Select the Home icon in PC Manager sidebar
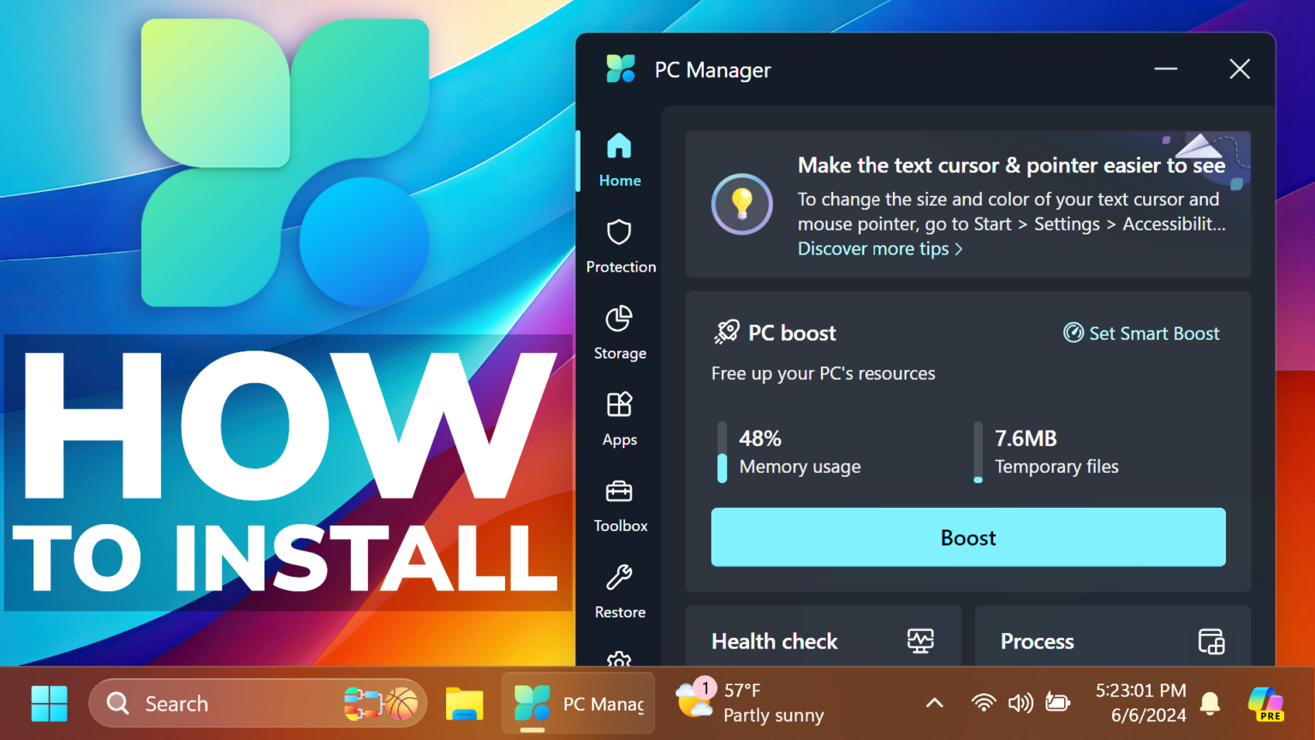This screenshot has width=1315, height=740. click(x=618, y=147)
